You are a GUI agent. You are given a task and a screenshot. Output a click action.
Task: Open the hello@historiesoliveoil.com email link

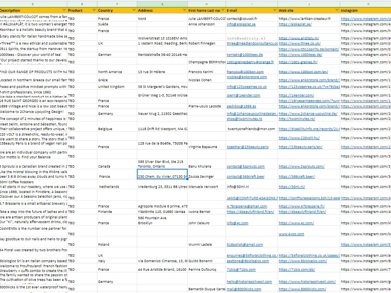point(249,282)
